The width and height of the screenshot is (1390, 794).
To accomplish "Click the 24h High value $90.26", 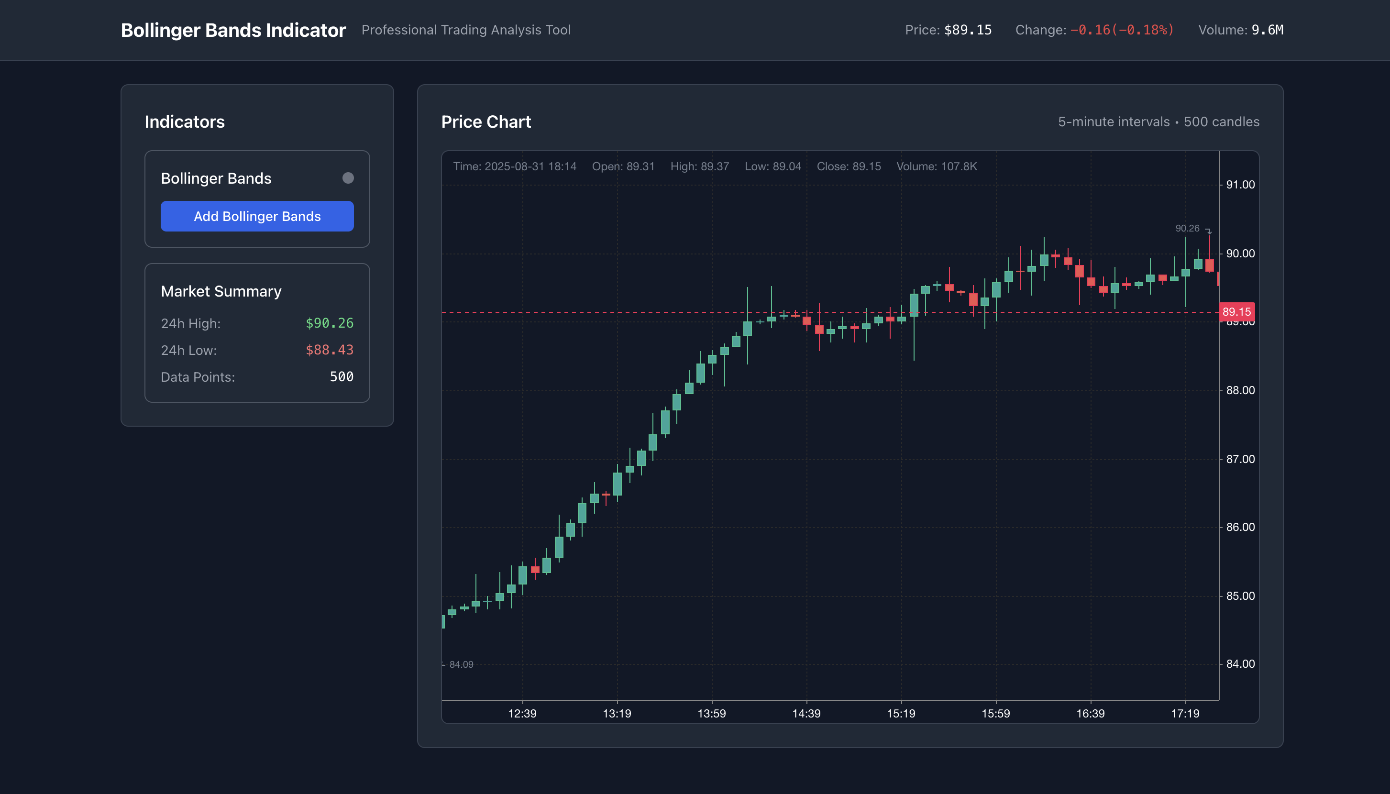I will pyautogui.click(x=329, y=323).
